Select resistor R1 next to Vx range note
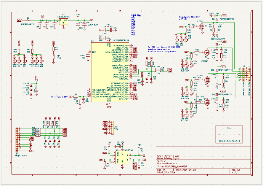The image size is (263, 186). point(75,97)
